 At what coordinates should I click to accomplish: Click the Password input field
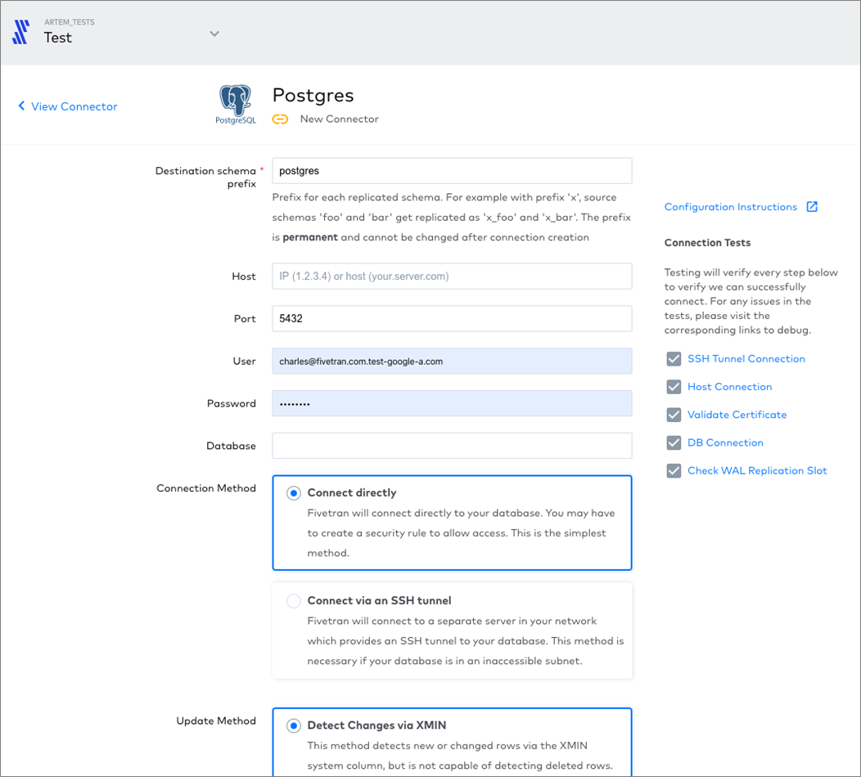tap(452, 403)
